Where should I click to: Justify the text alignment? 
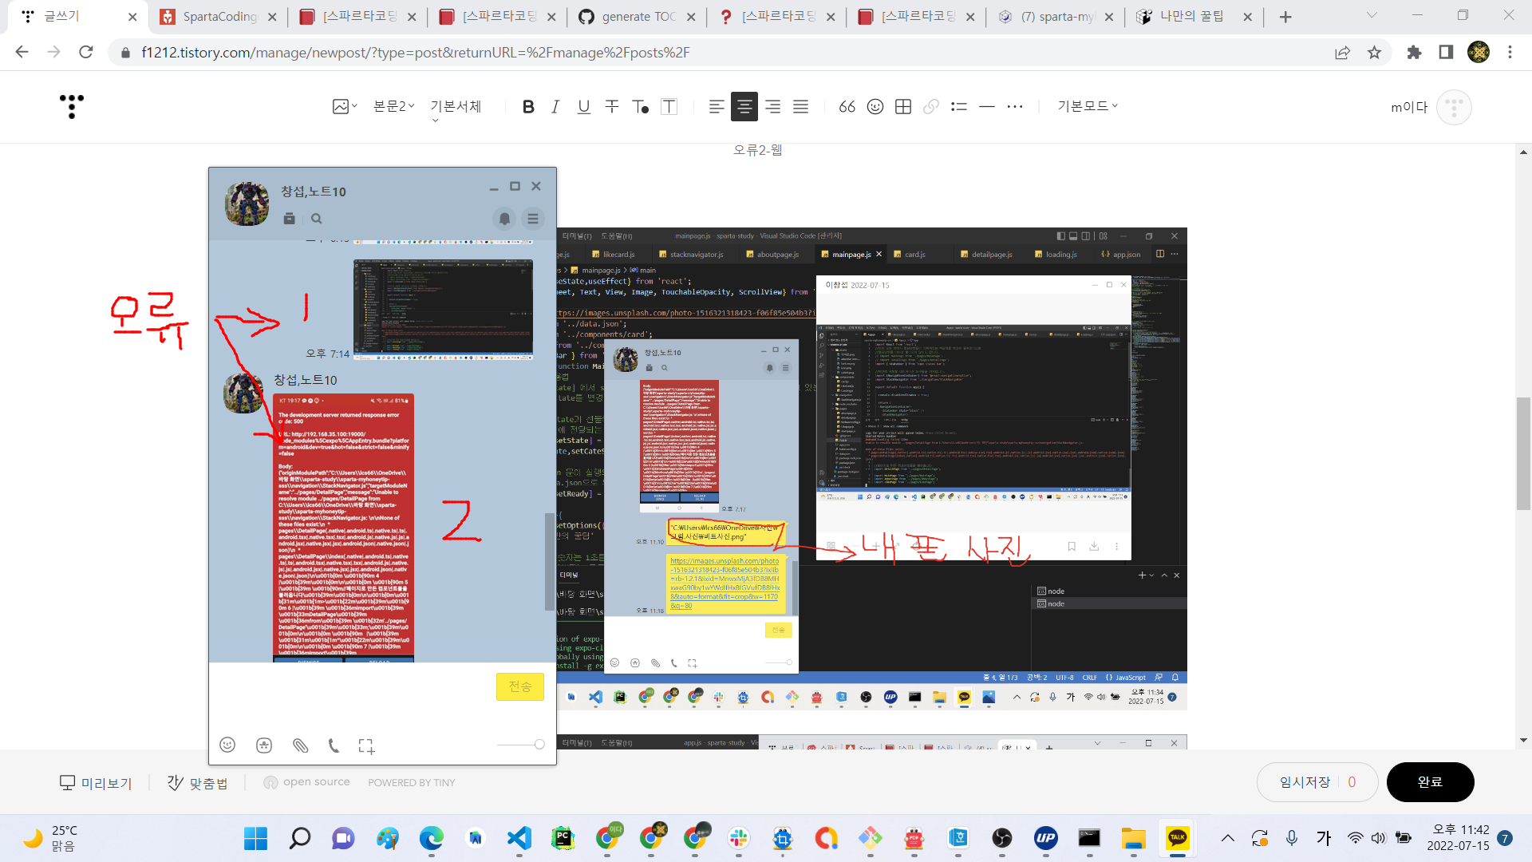(x=800, y=106)
